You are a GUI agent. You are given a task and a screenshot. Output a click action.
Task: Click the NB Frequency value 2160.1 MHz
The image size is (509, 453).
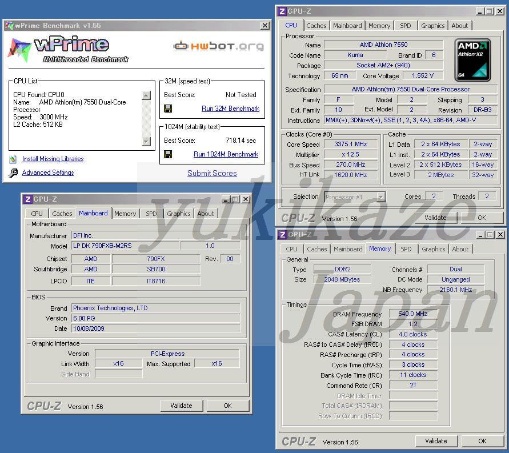click(x=456, y=290)
